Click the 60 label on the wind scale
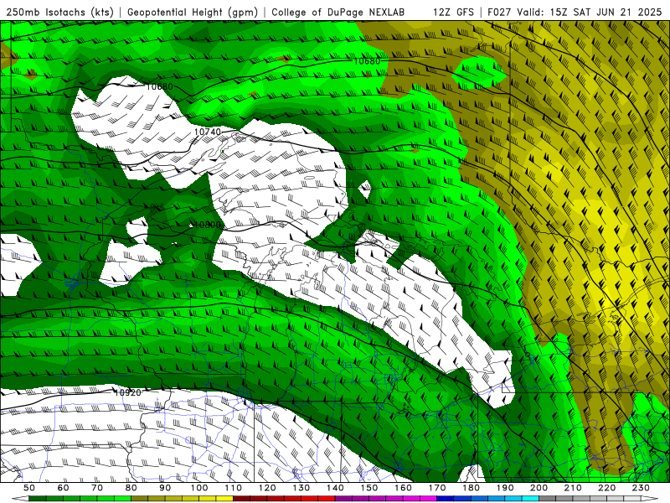 tap(64, 488)
